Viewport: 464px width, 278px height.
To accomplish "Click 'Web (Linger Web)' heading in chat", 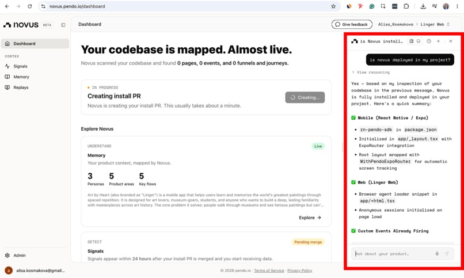I will (378, 182).
